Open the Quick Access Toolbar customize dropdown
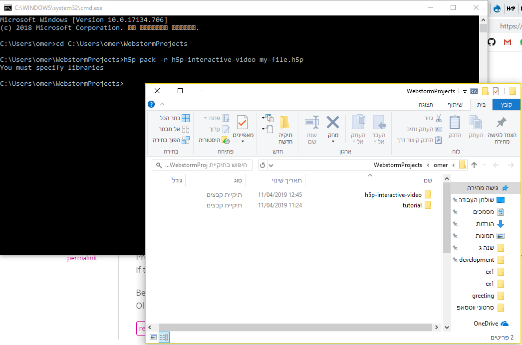 coord(465,92)
